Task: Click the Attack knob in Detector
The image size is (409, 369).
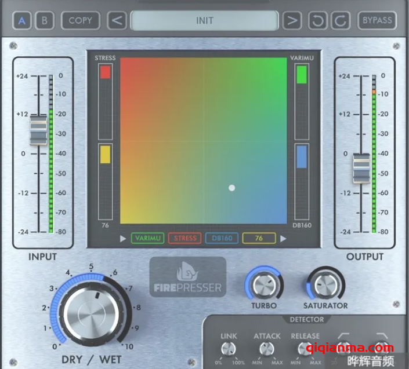Action: [x=266, y=349]
